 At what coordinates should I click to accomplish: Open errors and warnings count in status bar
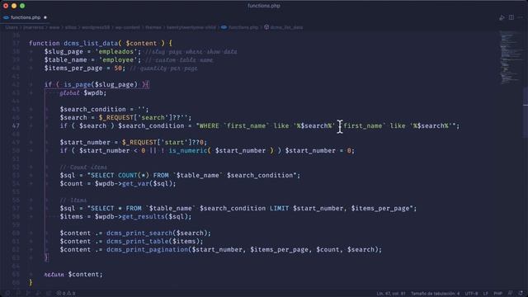click(66, 294)
